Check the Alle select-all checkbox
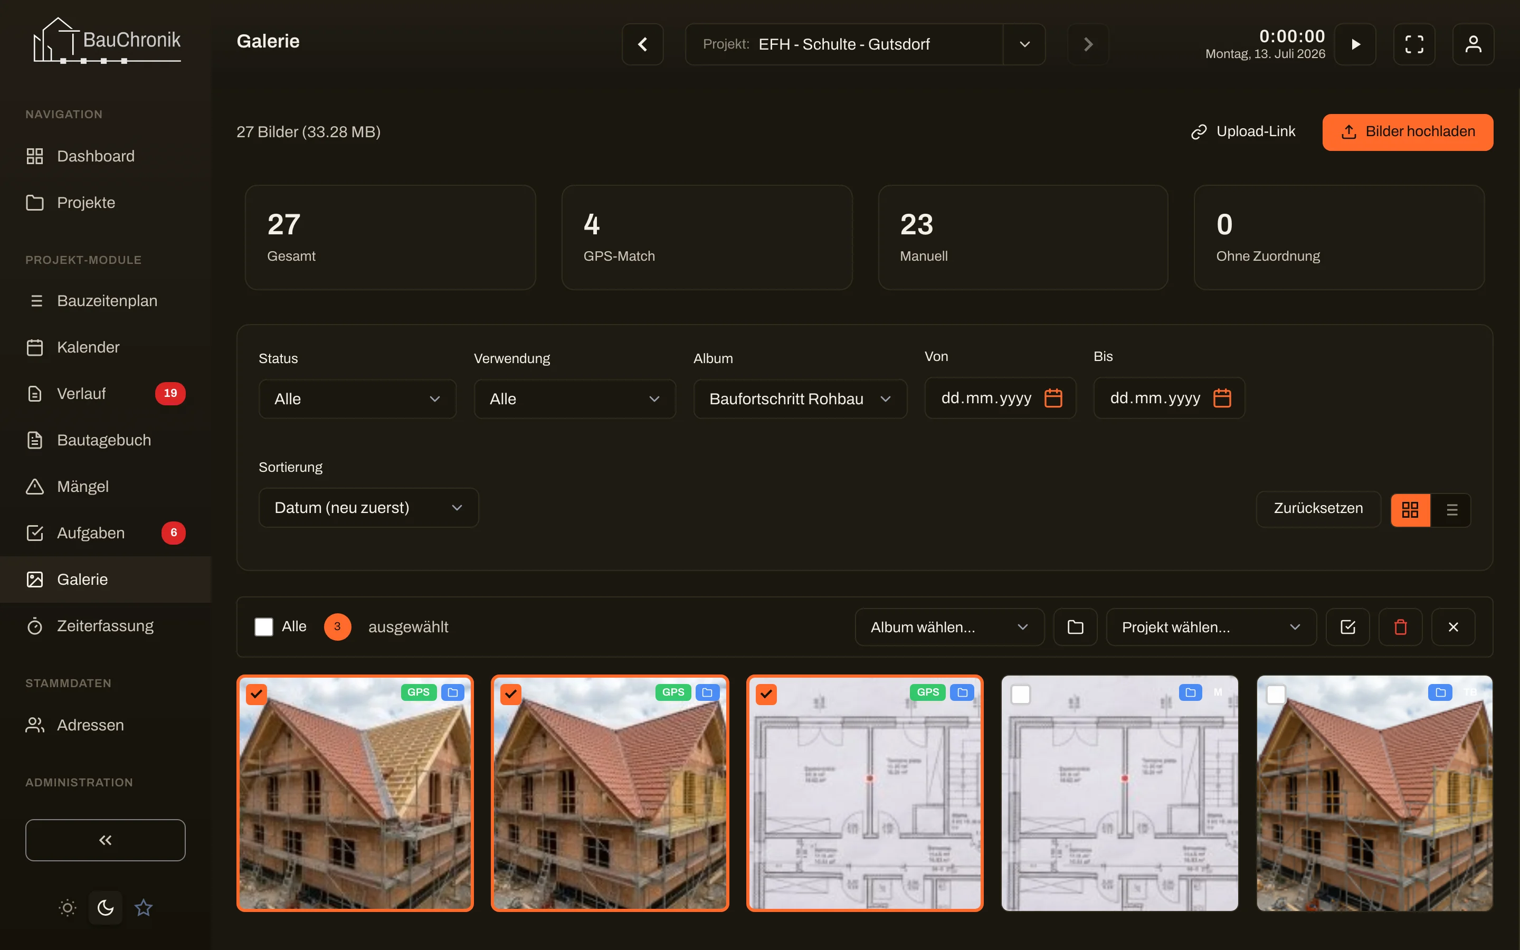1520x950 pixels. coord(264,626)
